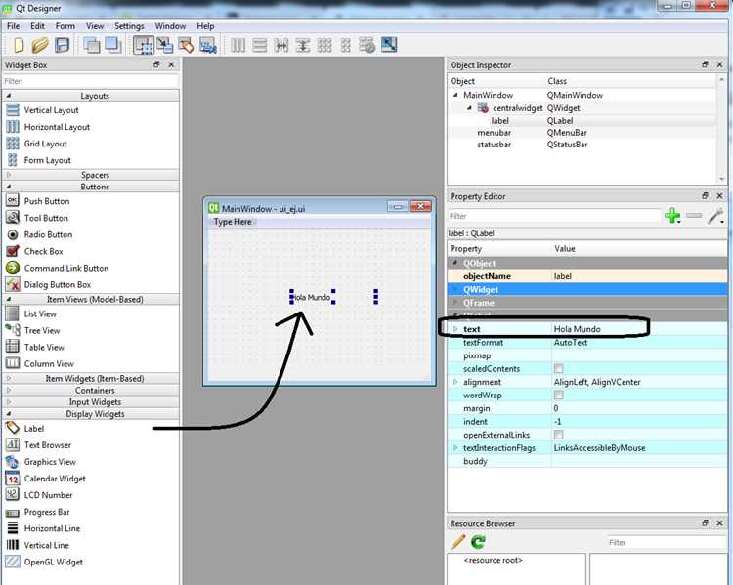This screenshot has height=585, width=733.
Task: Apply Lay Out Vertically from toolbar
Action: point(259,45)
